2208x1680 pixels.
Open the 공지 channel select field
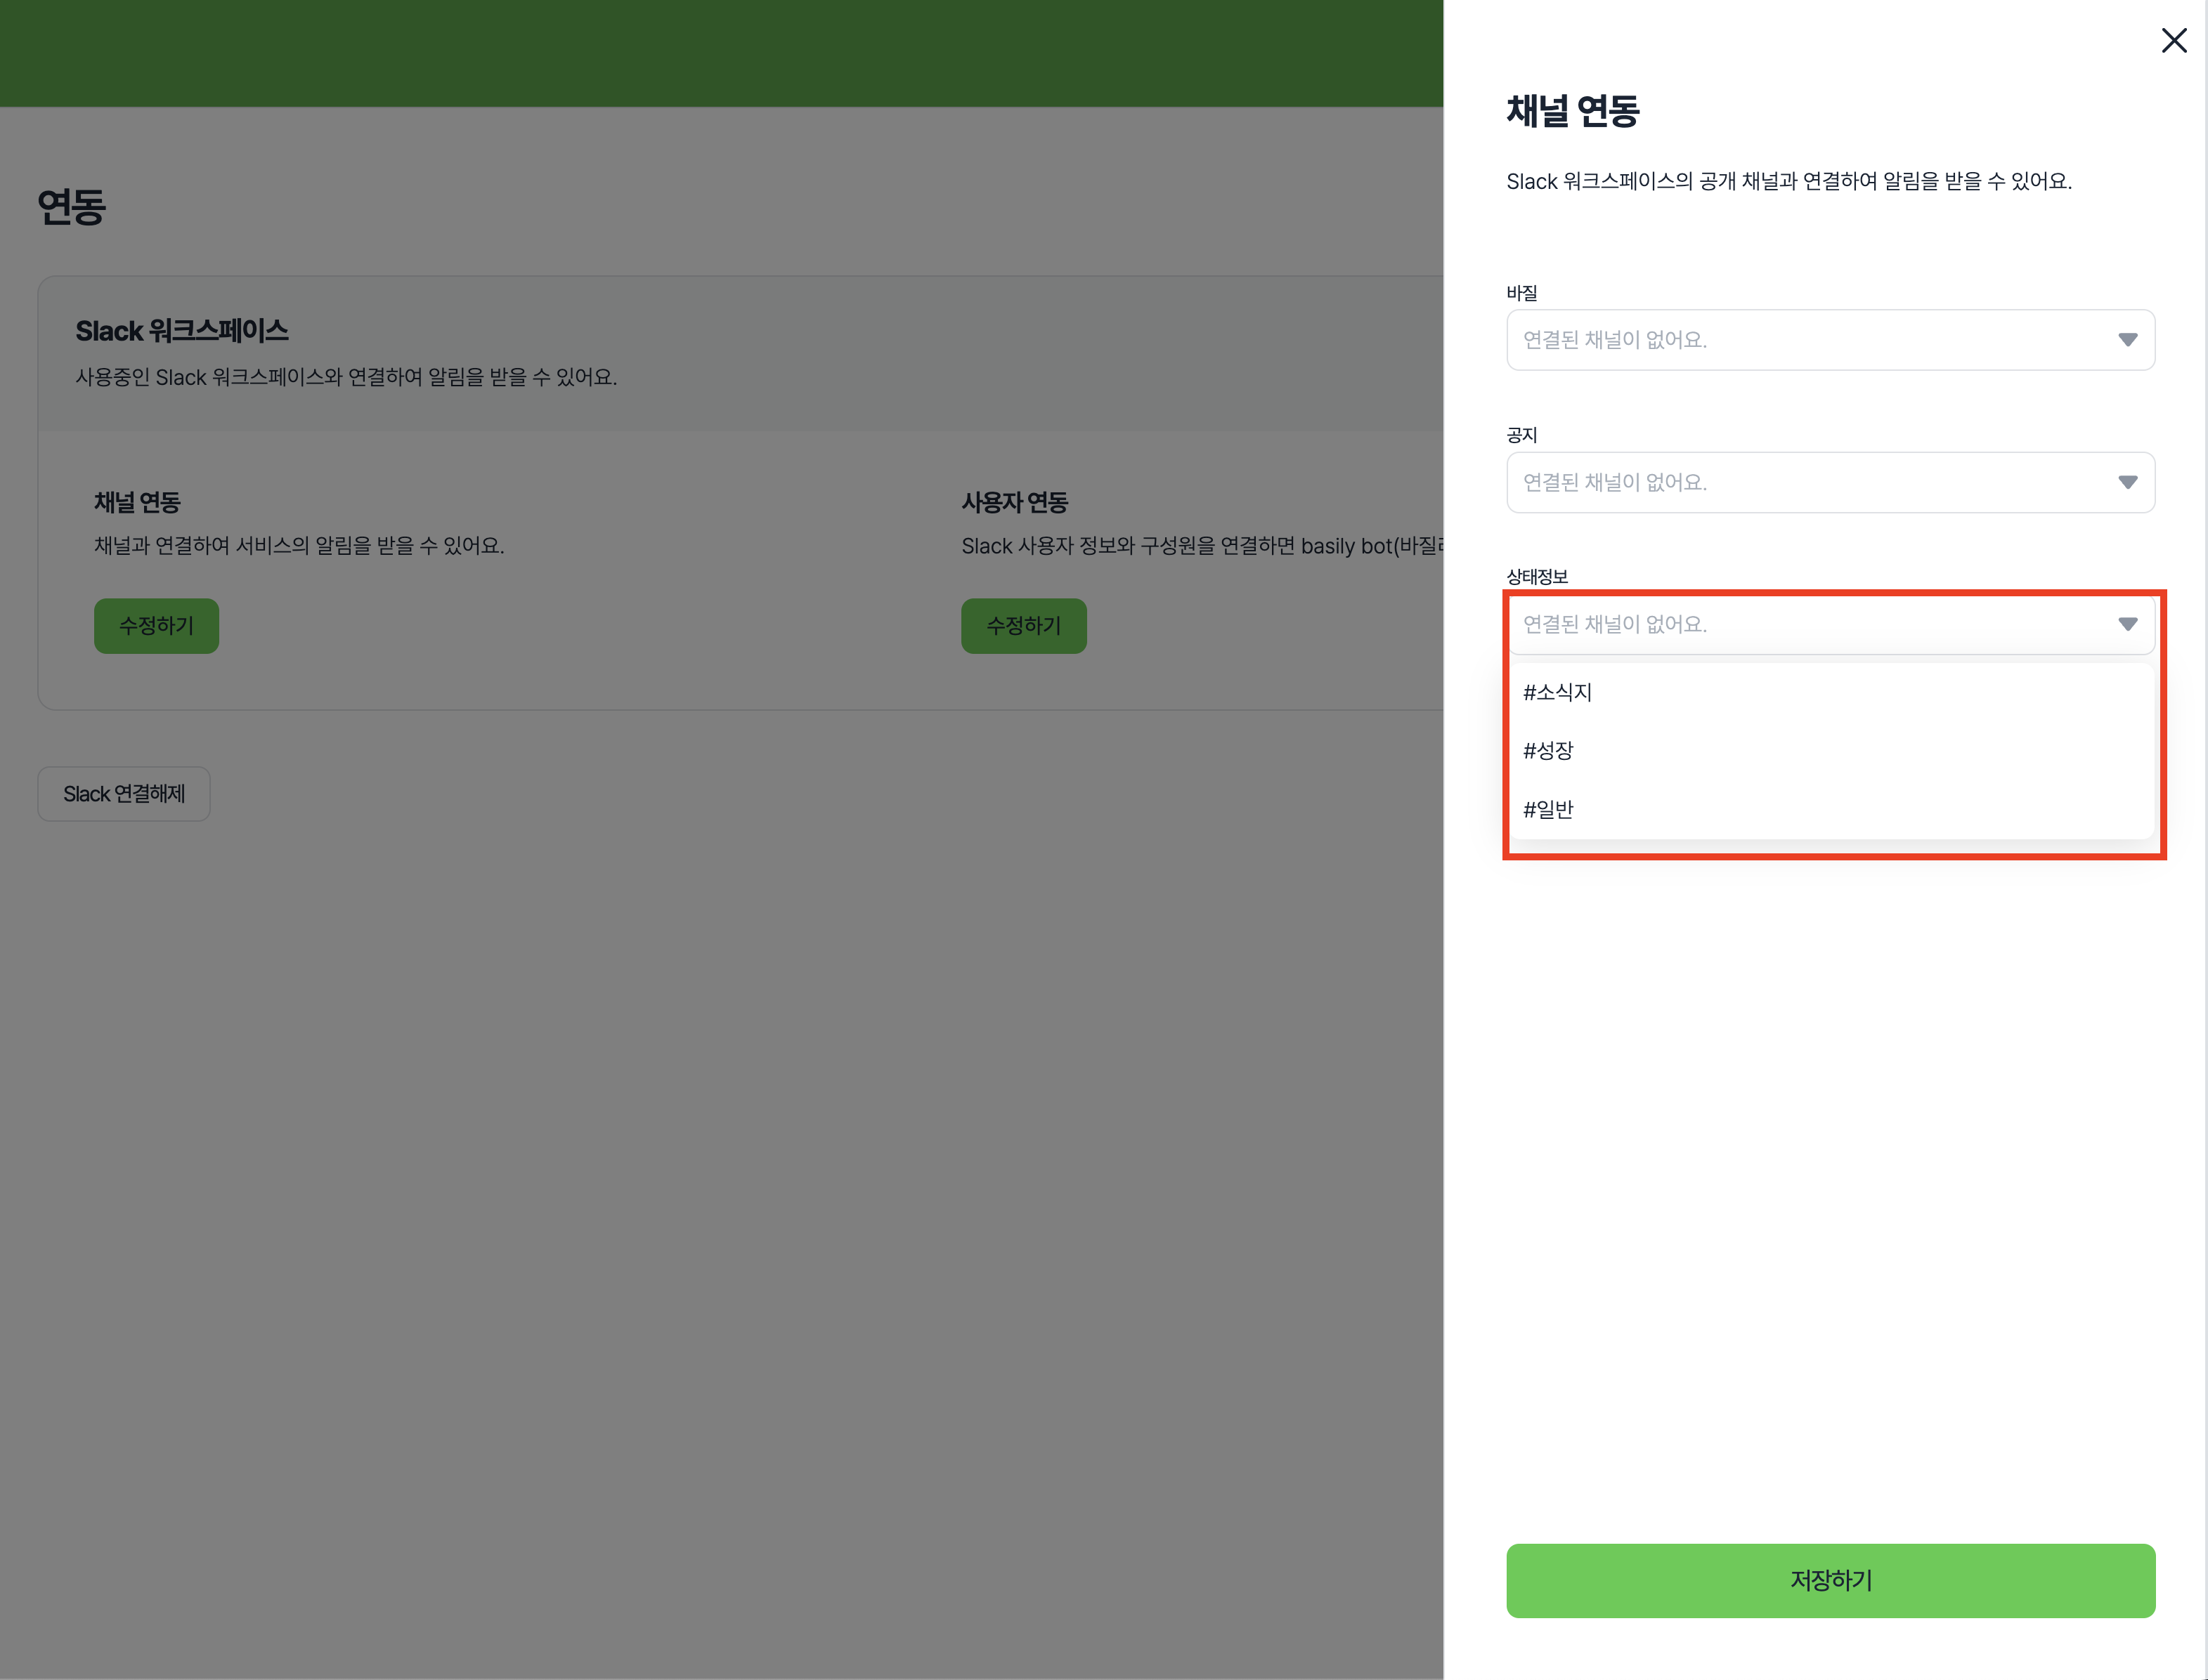pos(1801,482)
